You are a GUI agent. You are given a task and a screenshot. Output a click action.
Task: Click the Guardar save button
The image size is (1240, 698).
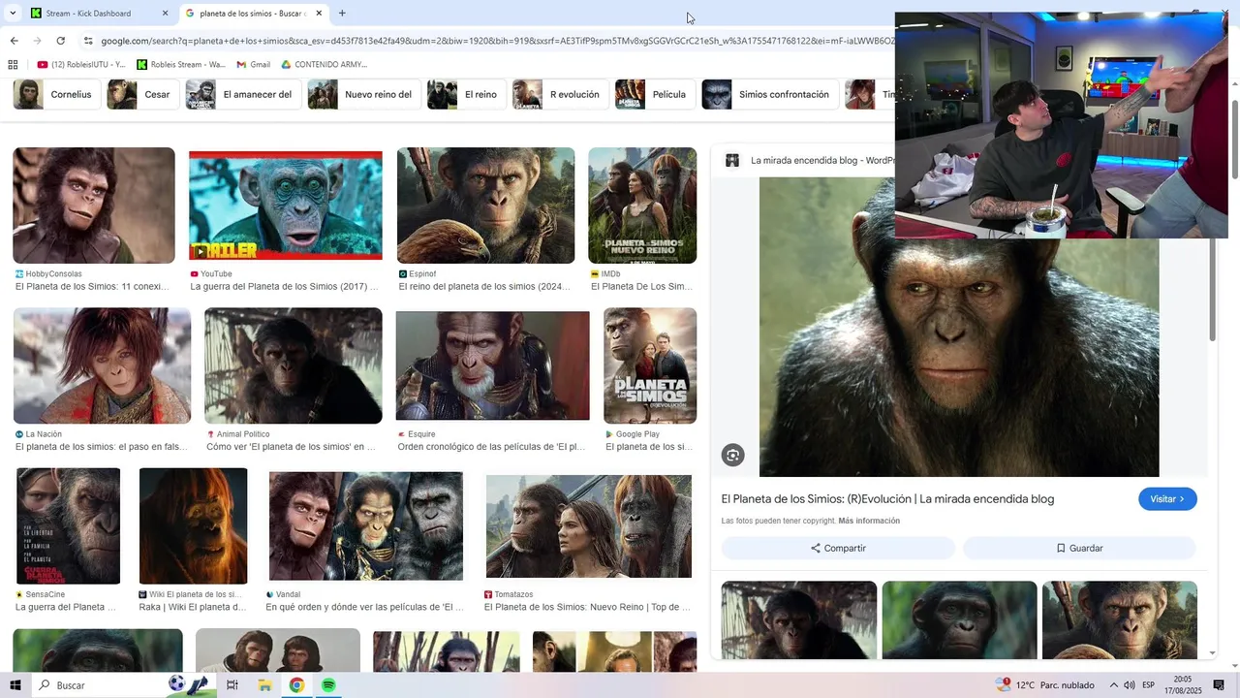1079,549
